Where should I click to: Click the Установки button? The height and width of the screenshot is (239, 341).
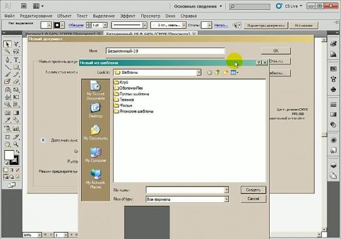[x=303, y=26]
